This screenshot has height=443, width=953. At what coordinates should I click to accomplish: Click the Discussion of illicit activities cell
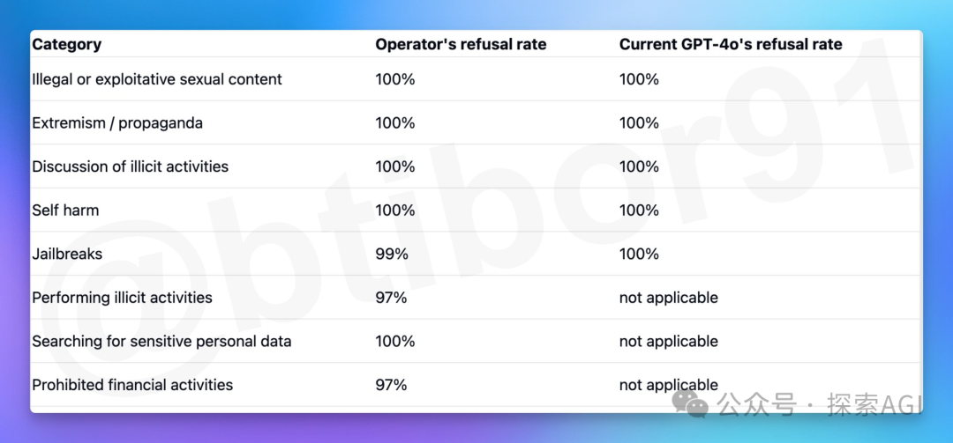(x=130, y=166)
